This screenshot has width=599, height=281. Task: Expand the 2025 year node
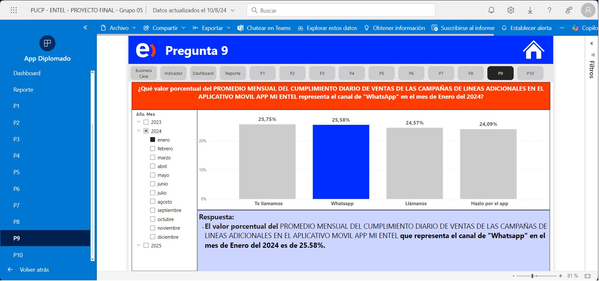[x=139, y=246]
